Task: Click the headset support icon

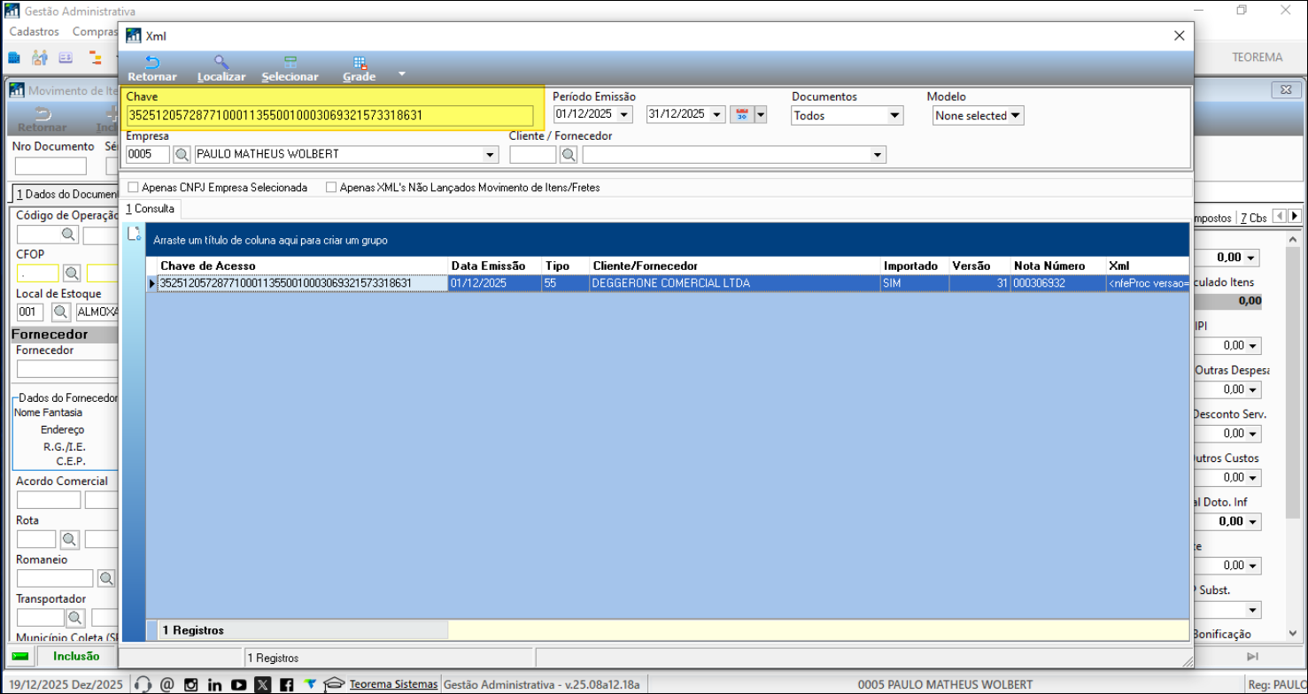Action: tap(143, 684)
